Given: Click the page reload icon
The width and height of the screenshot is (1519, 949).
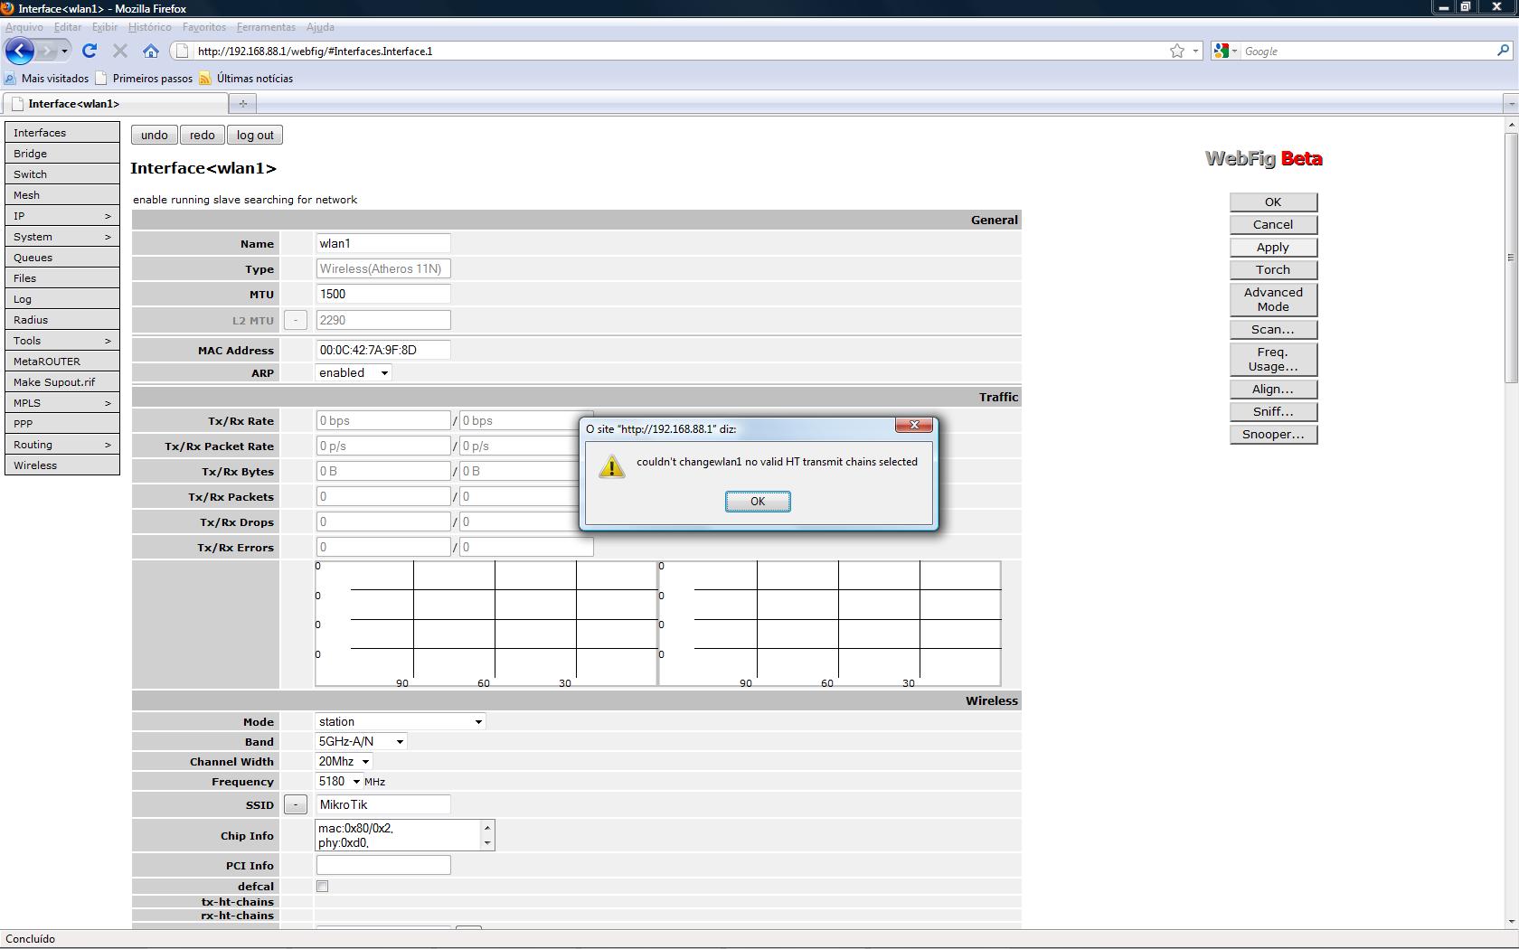Looking at the screenshot, I should click(89, 51).
